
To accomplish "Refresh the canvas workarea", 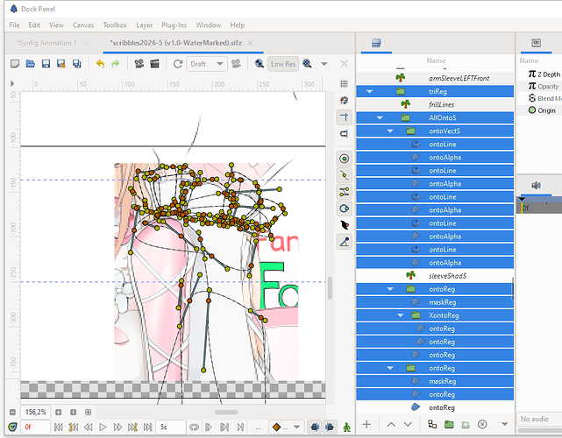I will [x=178, y=64].
